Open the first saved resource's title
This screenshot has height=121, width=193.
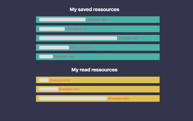pyautogui.click(x=62, y=20)
